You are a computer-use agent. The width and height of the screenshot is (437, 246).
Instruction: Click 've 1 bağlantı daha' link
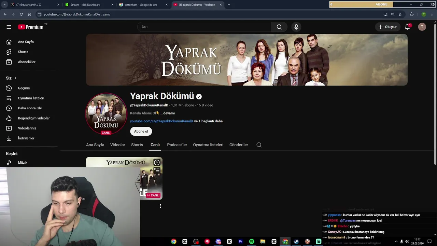coord(208,121)
